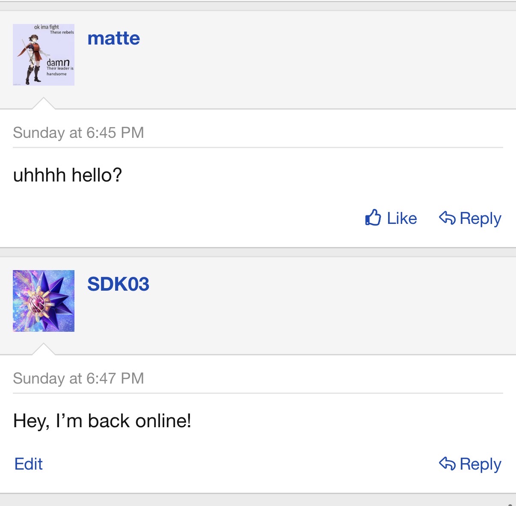Edit the "Hey, I'm back online!" post

click(x=29, y=464)
